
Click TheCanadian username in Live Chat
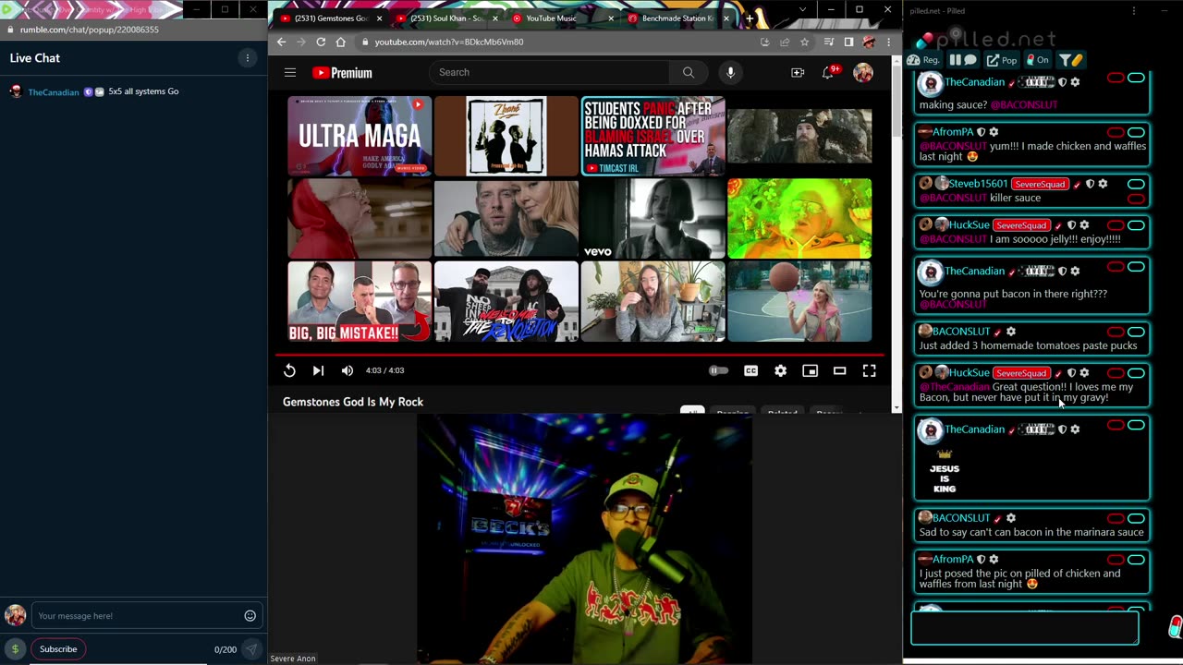click(x=54, y=92)
